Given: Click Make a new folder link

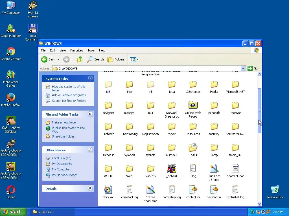Looking at the screenshot, I should click(x=64, y=122).
